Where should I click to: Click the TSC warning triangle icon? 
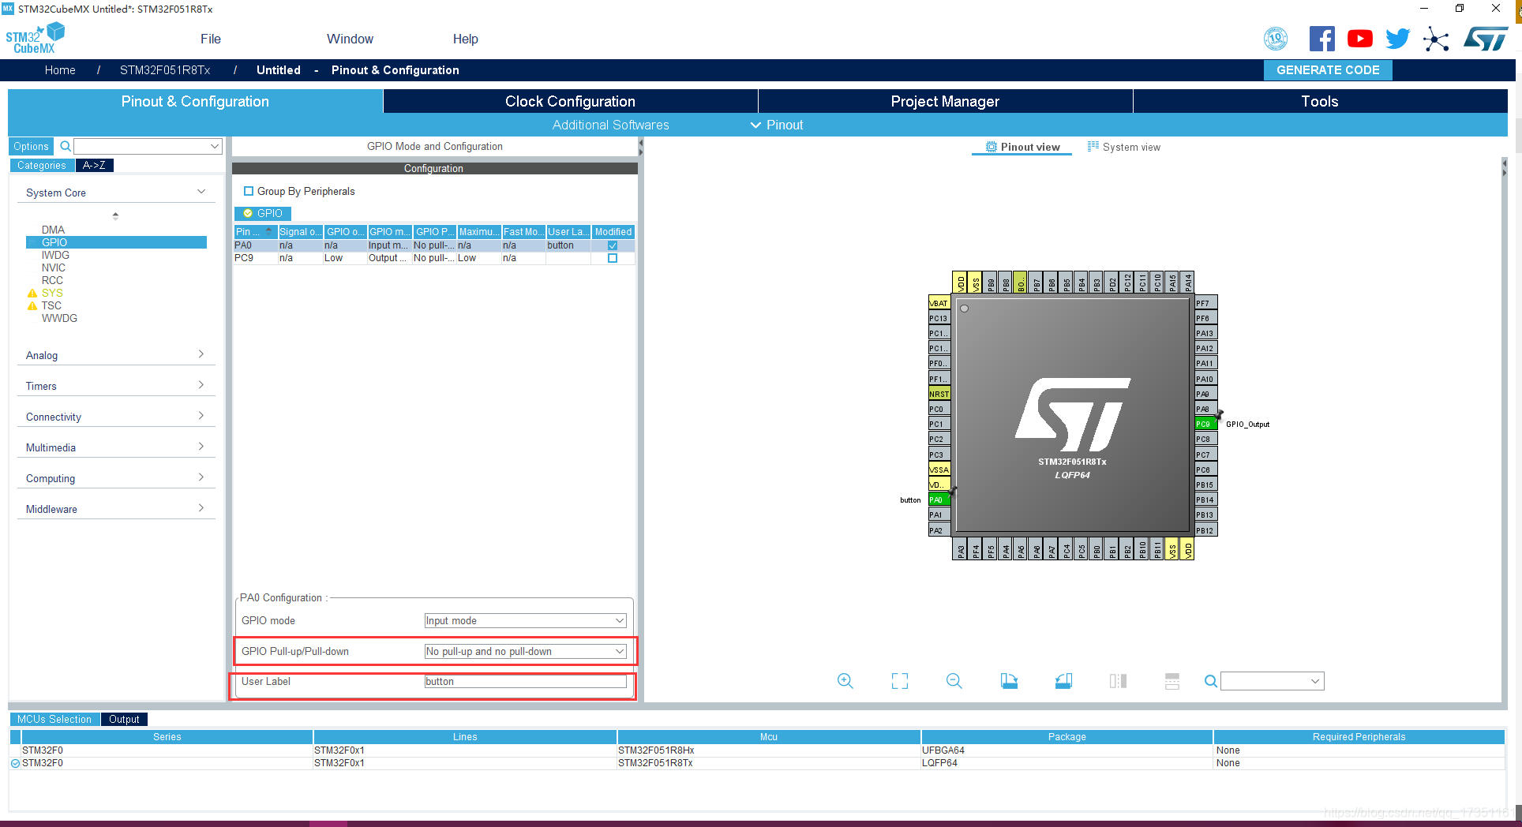(x=32, y=305)
